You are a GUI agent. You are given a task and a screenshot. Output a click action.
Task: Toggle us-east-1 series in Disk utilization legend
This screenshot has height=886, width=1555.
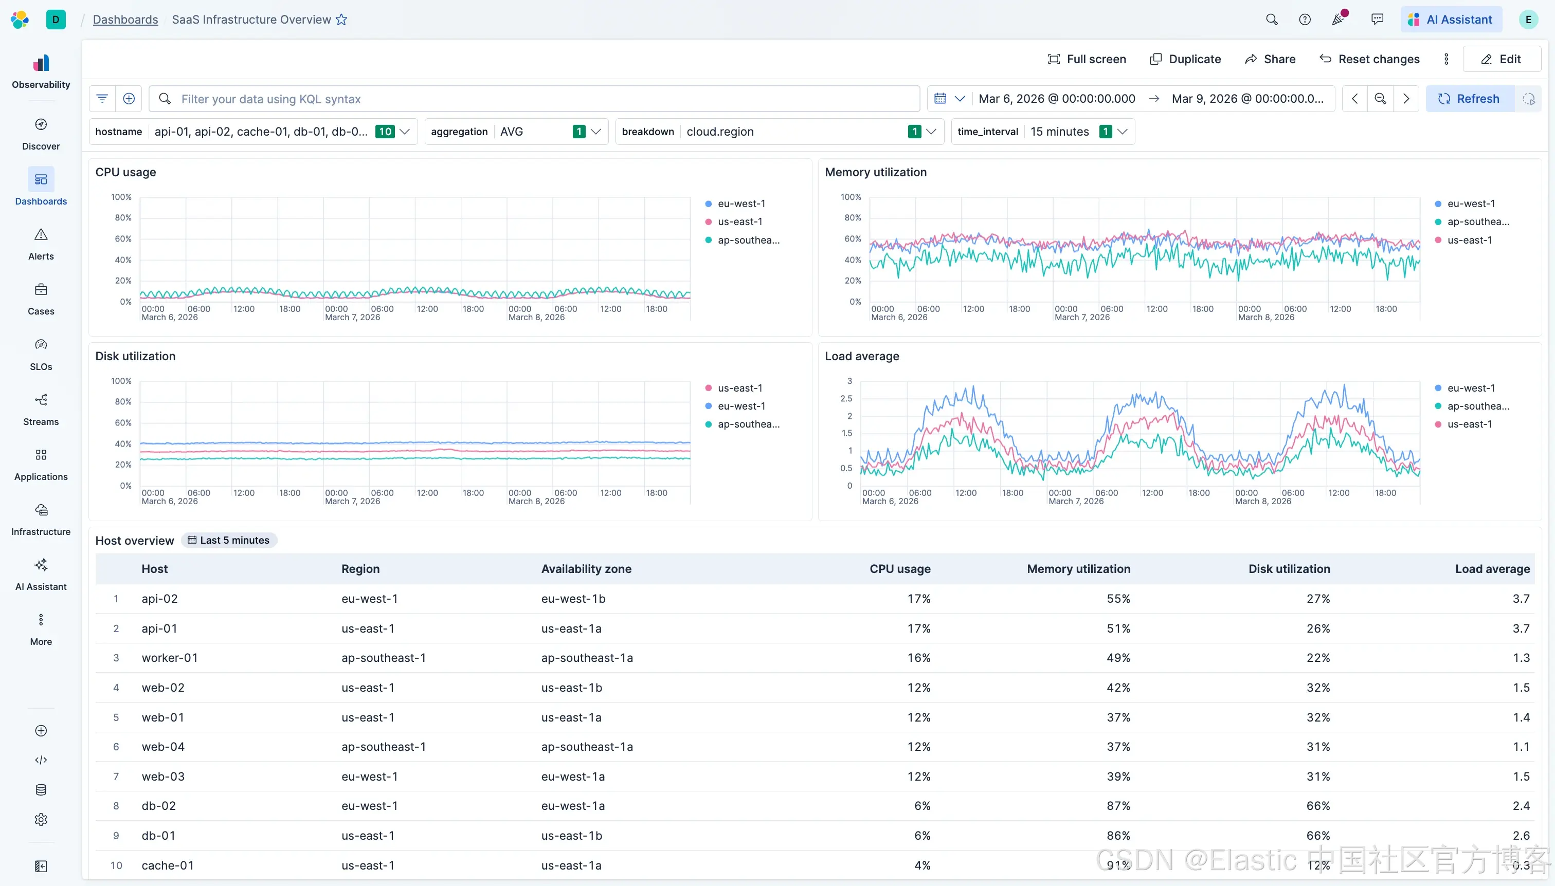[740, 388]
